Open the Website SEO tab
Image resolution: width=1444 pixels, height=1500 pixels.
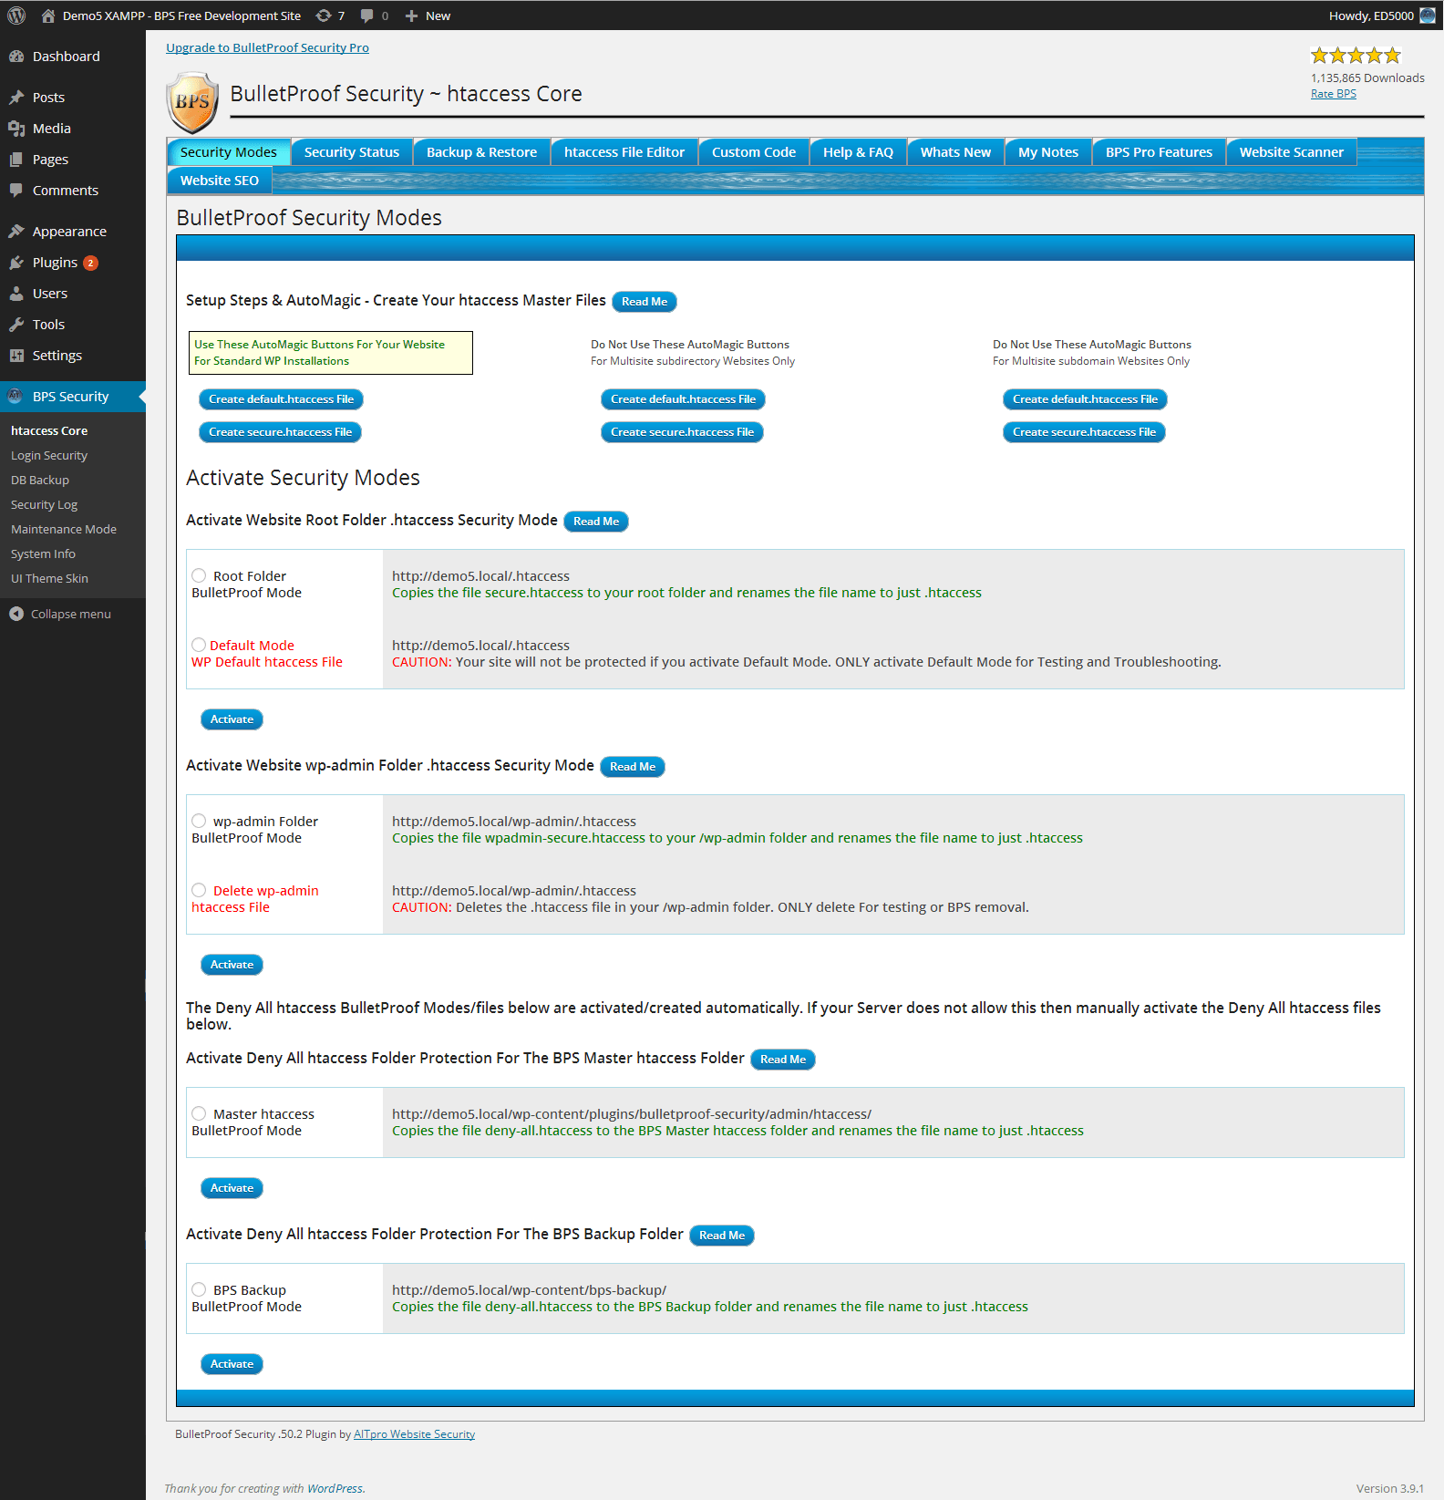pos(220,181)
